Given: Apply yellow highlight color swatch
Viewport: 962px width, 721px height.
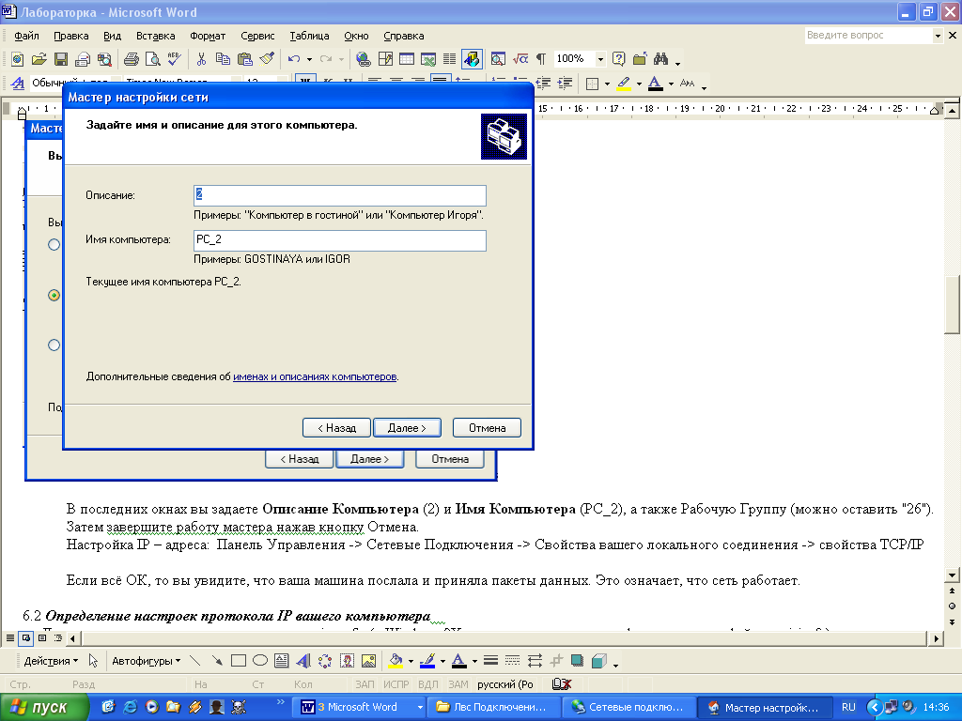Looking at the screenshot, I should [x=625, y=84].
